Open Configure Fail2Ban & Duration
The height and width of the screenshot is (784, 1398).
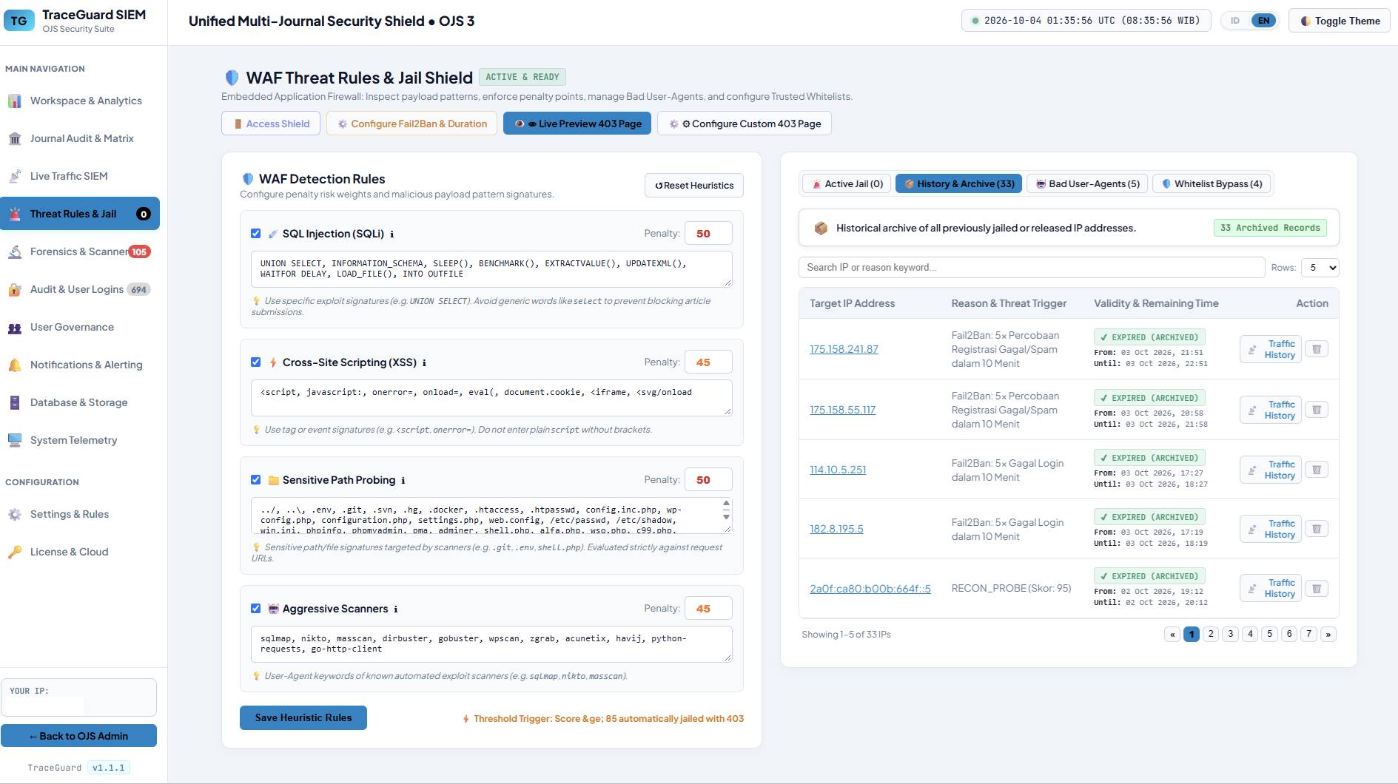pos(412,124)
